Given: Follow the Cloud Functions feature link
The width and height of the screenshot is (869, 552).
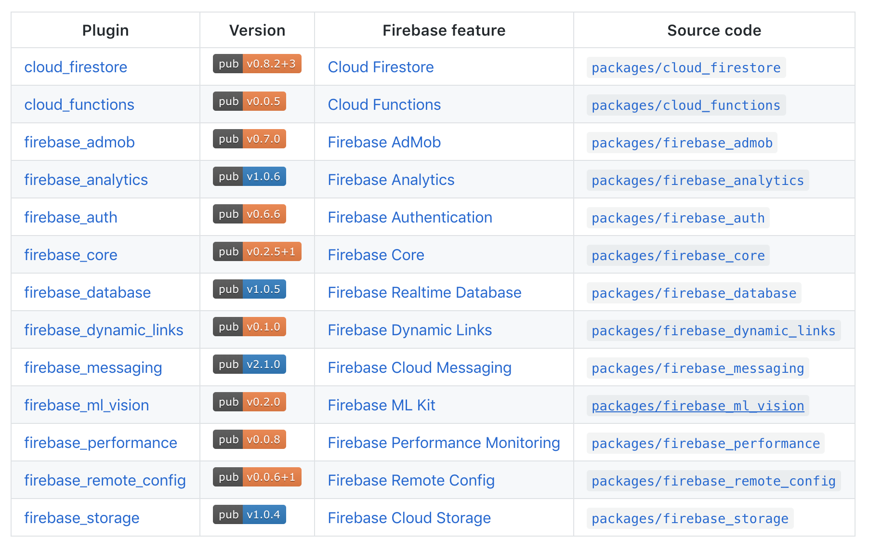Looking at the screenshot, I should 384,105.
